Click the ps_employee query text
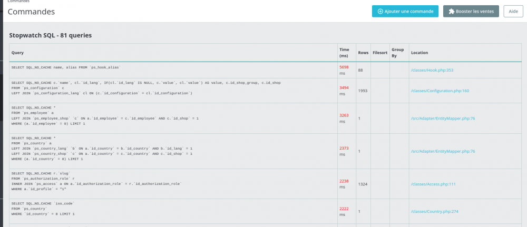 pyautogui.click(x=105, y=116)
